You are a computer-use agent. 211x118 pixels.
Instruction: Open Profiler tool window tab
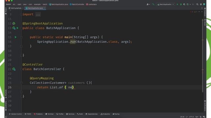60,114
